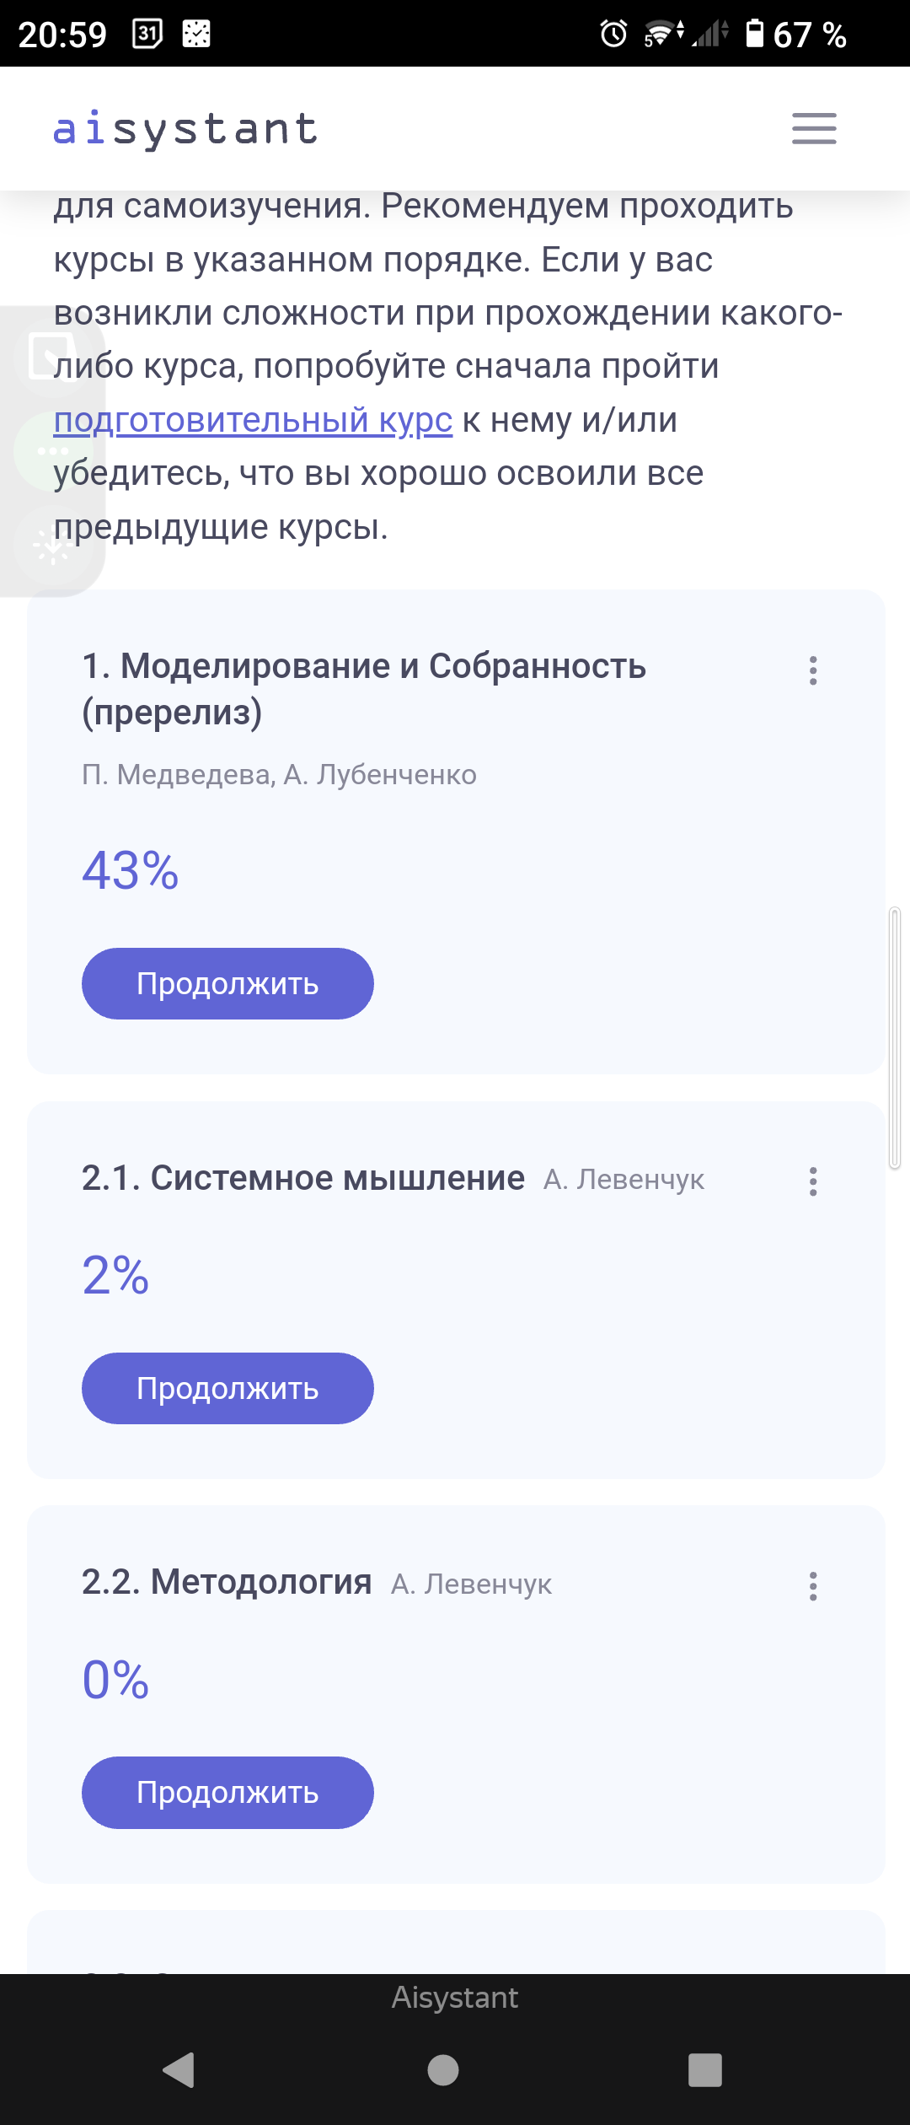Click the page scrollbar thumb on right edge
This screenshot has width=910, height=2125.
(x=895, y=1038)
